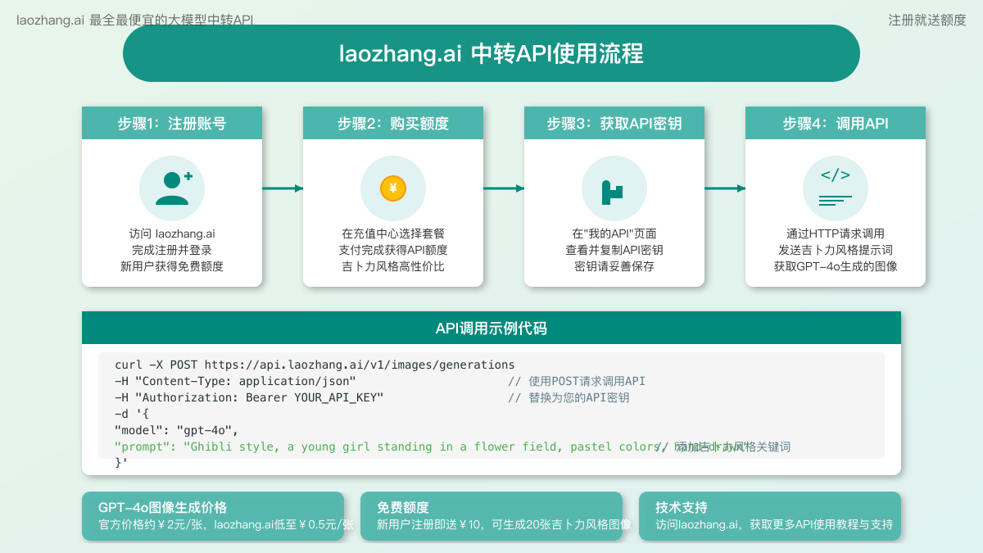Click the 注册就送额度 text at top right
The image size is (983, 553).
click(927, 20)
